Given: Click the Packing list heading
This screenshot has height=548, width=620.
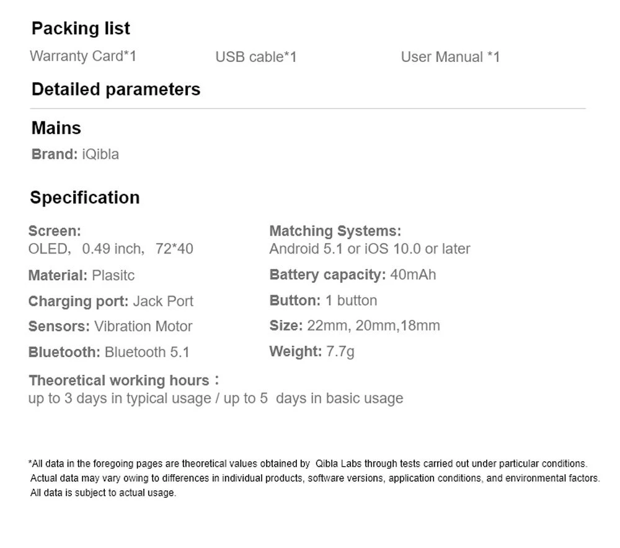Looking at the screenshot, I should [x=81, y=29].
